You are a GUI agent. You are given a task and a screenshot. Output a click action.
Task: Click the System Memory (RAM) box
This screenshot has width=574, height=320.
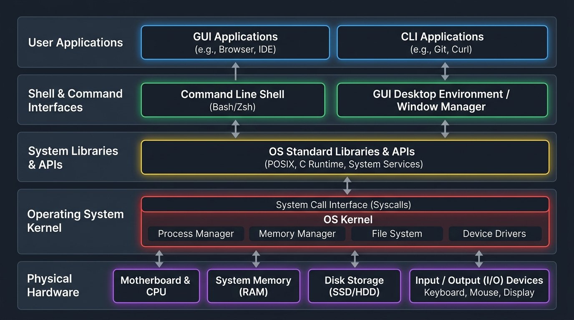pos(254,286)
